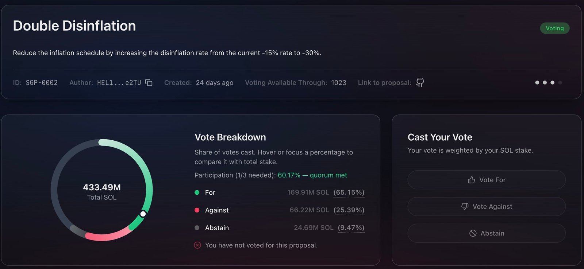This screenshot has height=269, width=584.
Task: Focus the For percentage (65.15%)
Action: point(349,192)
